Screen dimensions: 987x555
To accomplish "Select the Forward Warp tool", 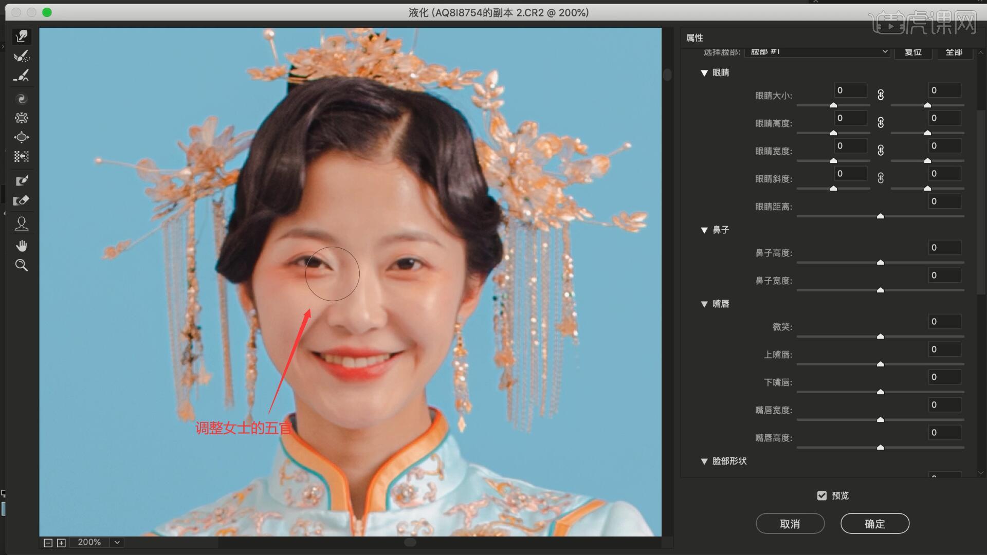I will 22,36.
